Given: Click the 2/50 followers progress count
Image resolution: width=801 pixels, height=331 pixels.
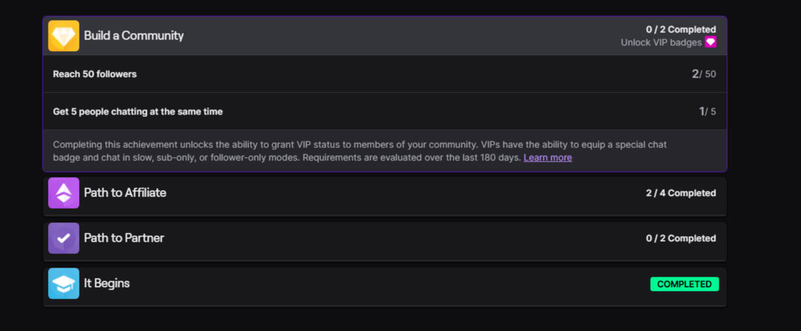Looking at the screenshot, I should (x=704, y=74).
